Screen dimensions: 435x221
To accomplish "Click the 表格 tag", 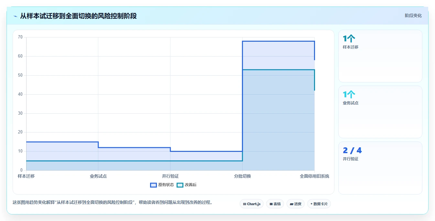I will 275,204.
